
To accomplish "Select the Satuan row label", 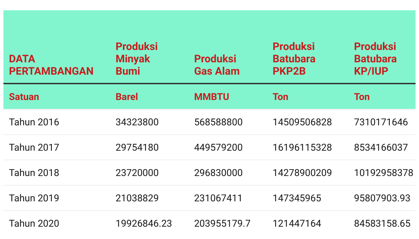I will [24, 97].
